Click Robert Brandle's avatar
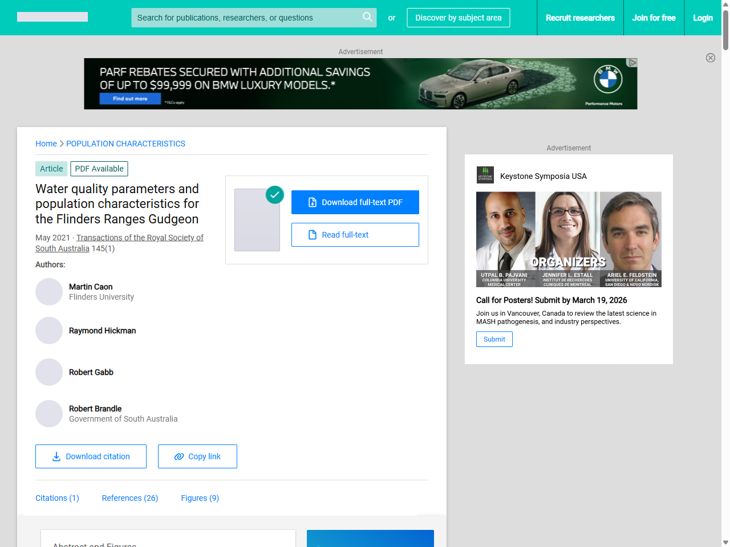 [x=49, y=414]
